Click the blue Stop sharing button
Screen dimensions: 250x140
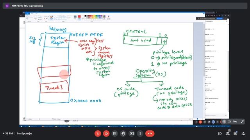[220, 18]
